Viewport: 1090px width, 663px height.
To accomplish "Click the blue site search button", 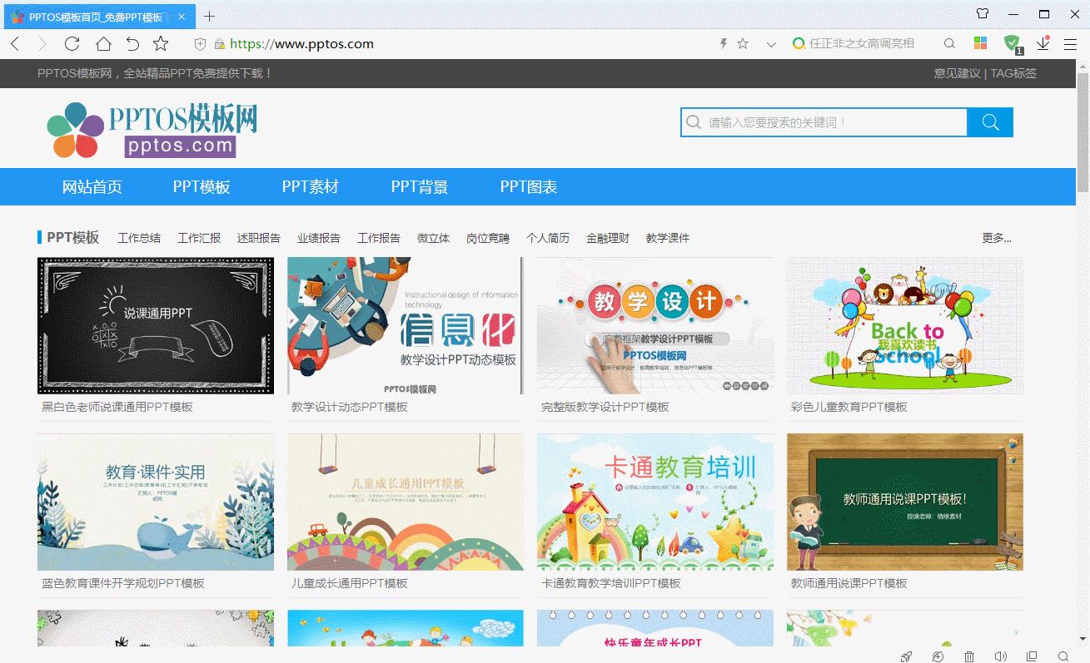I will click(x=990, y=122).
